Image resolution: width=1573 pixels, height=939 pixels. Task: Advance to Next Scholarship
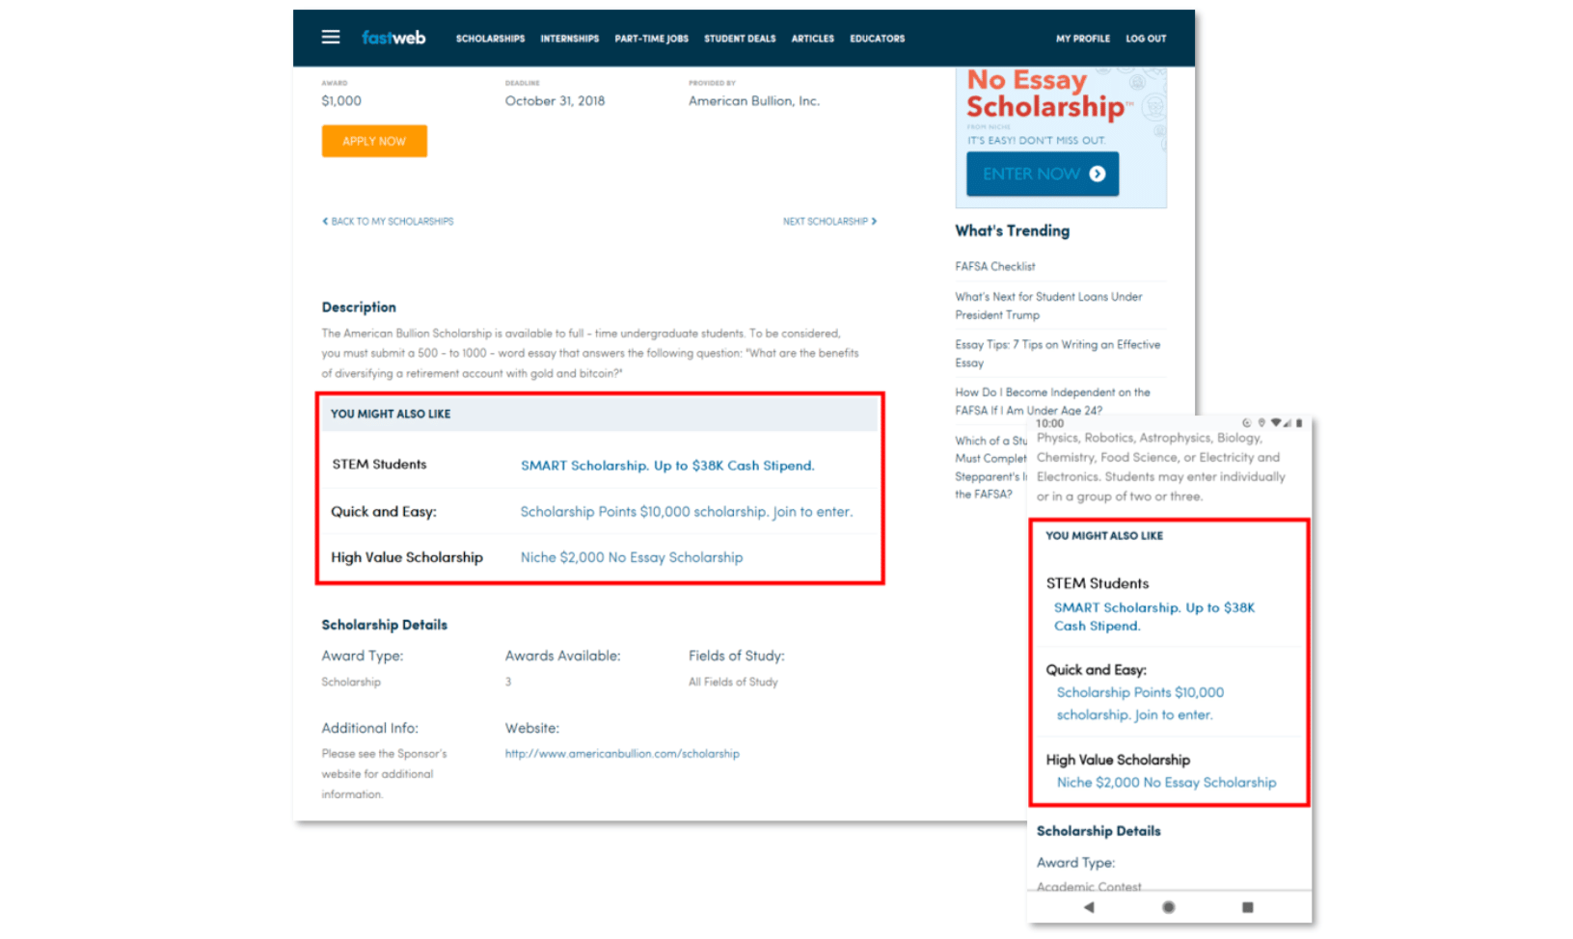829,222
